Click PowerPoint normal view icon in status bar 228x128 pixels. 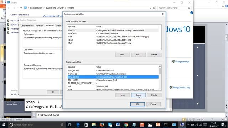(x=184, y=119)
